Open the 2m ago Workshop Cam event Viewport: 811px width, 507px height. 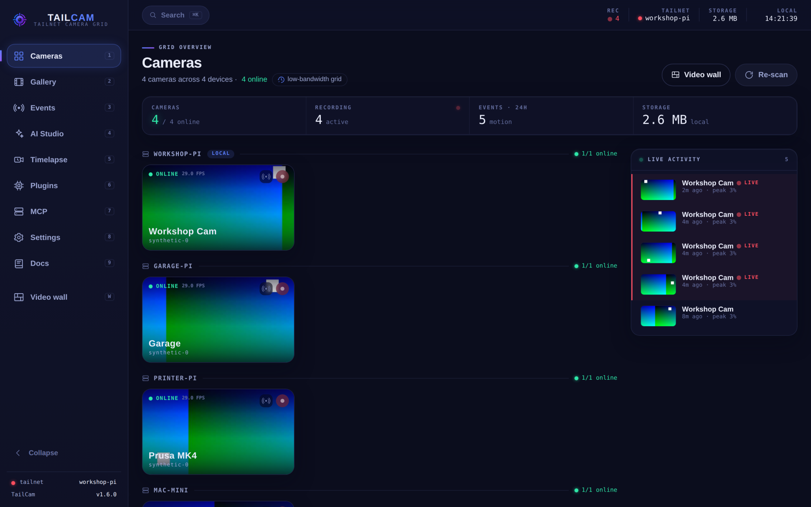tap(714, 190)
